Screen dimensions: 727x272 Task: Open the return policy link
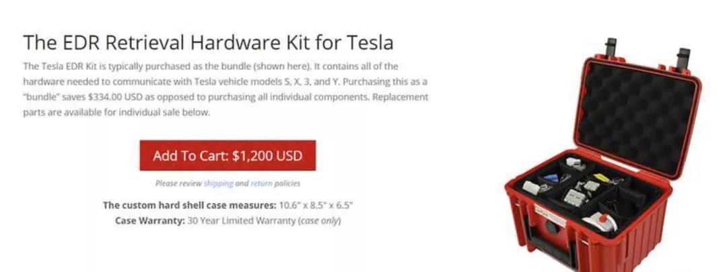click(261, 183)
